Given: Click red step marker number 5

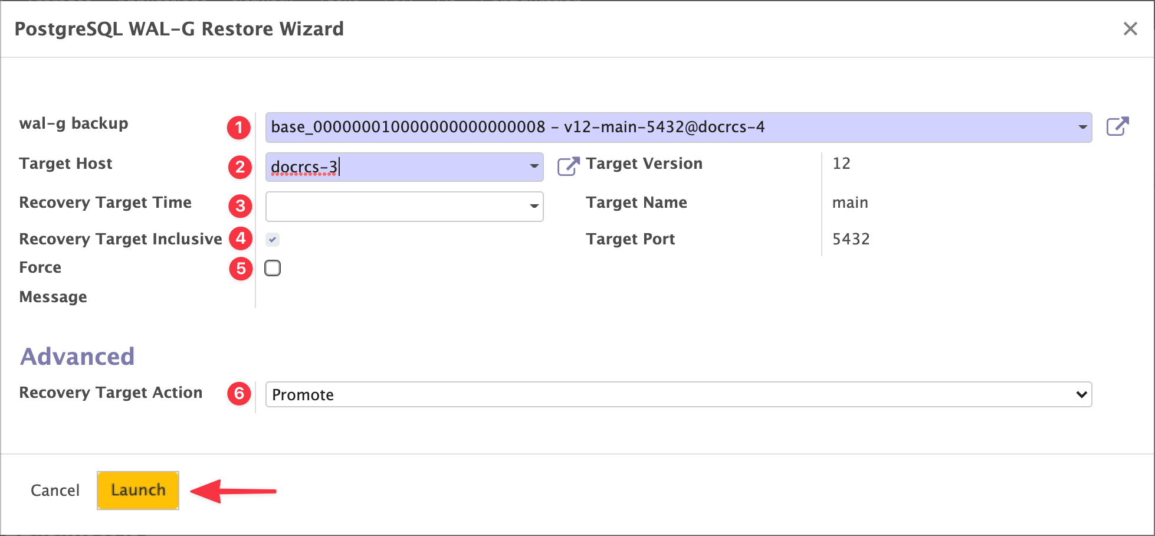Looking at the screenshot, I should pyautogui.click(x=241, y=269).
